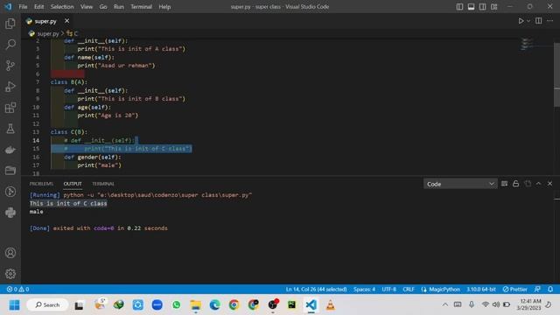
Task: Select the C class breadcrumb
Action: click(72, 33)
